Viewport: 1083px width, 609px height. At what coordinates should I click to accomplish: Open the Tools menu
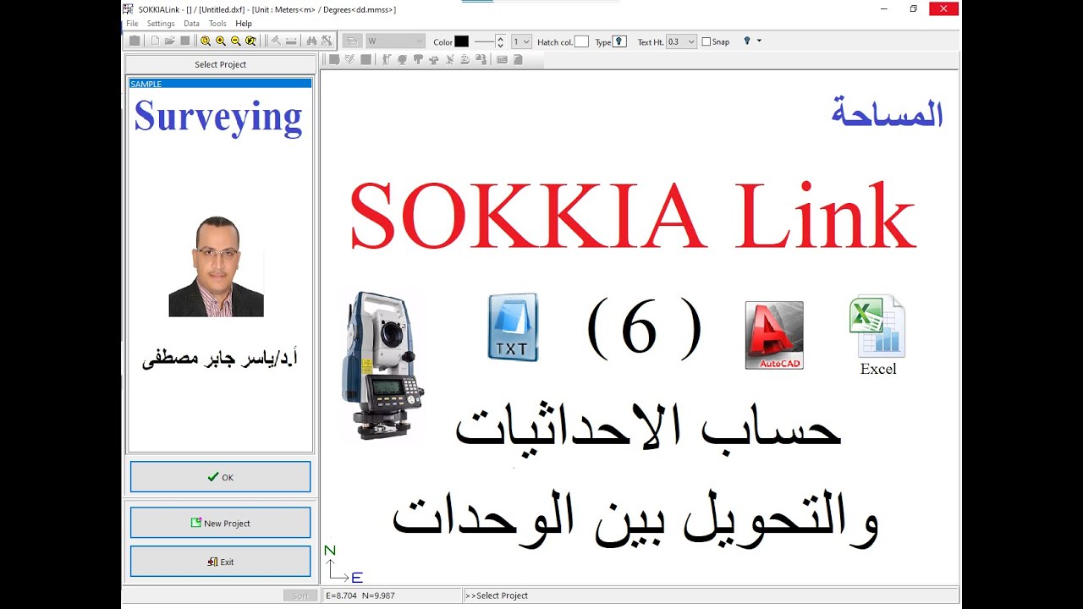217,24
